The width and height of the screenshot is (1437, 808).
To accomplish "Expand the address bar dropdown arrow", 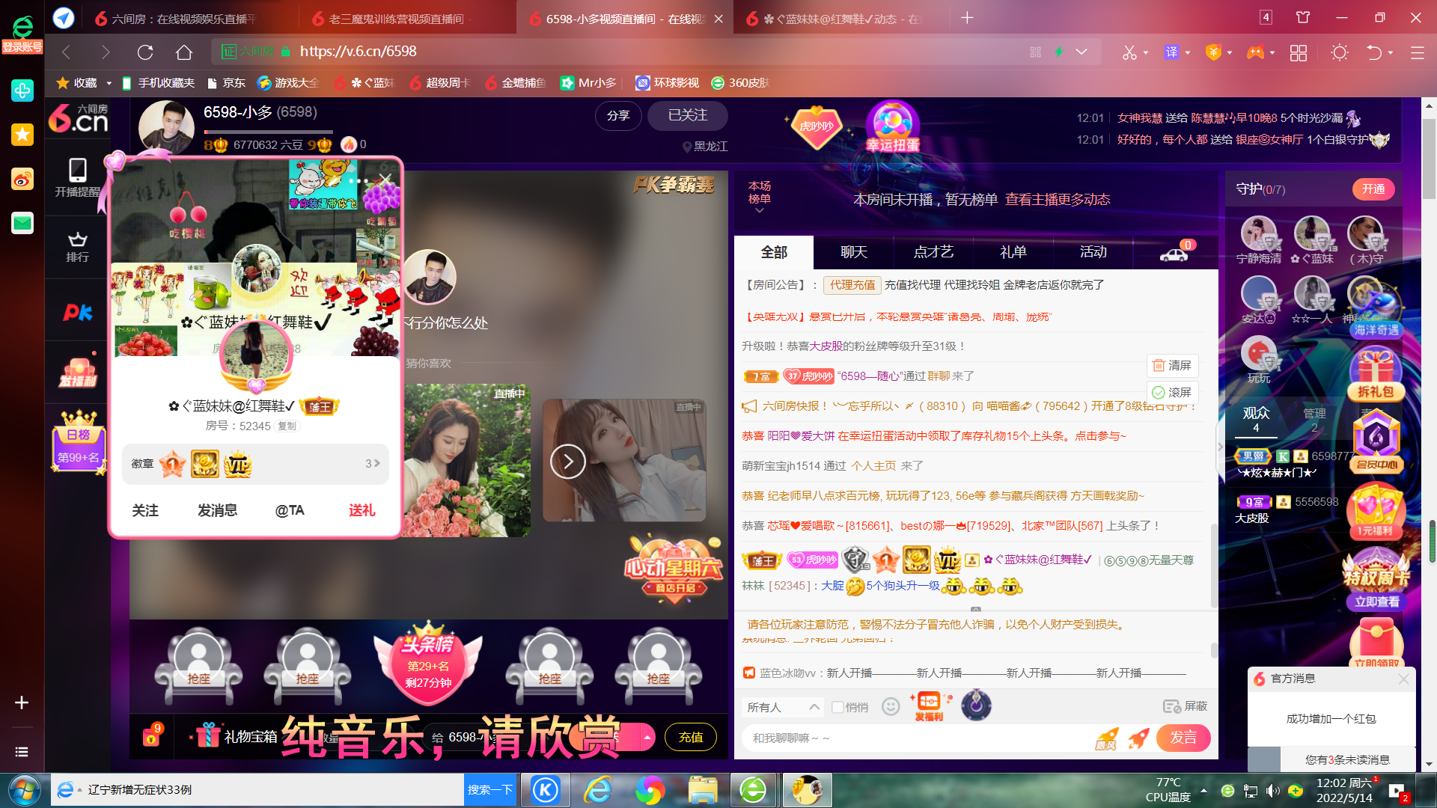I will click(x=1081, y=52).
